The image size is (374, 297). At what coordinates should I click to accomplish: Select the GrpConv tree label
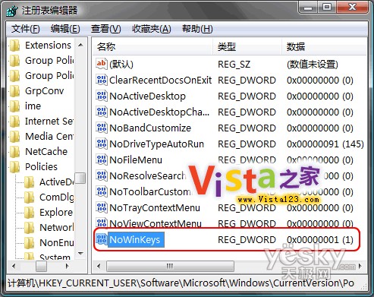[45, 91]
